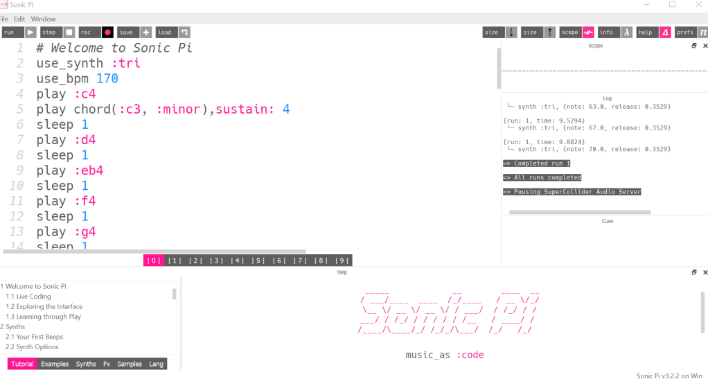Click the load file icon
The image size is (708, 379).
click(x=184, y=33)
